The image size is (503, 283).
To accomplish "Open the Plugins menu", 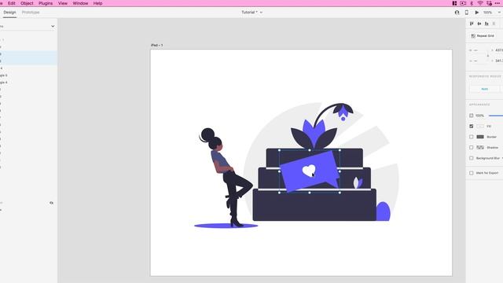I will tap(46, 3).
